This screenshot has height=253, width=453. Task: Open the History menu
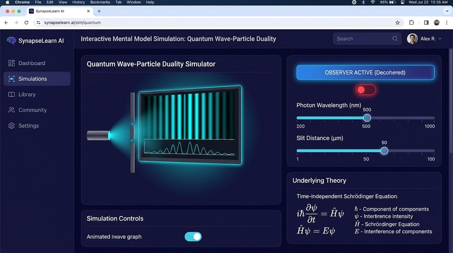tap(79, 2)
